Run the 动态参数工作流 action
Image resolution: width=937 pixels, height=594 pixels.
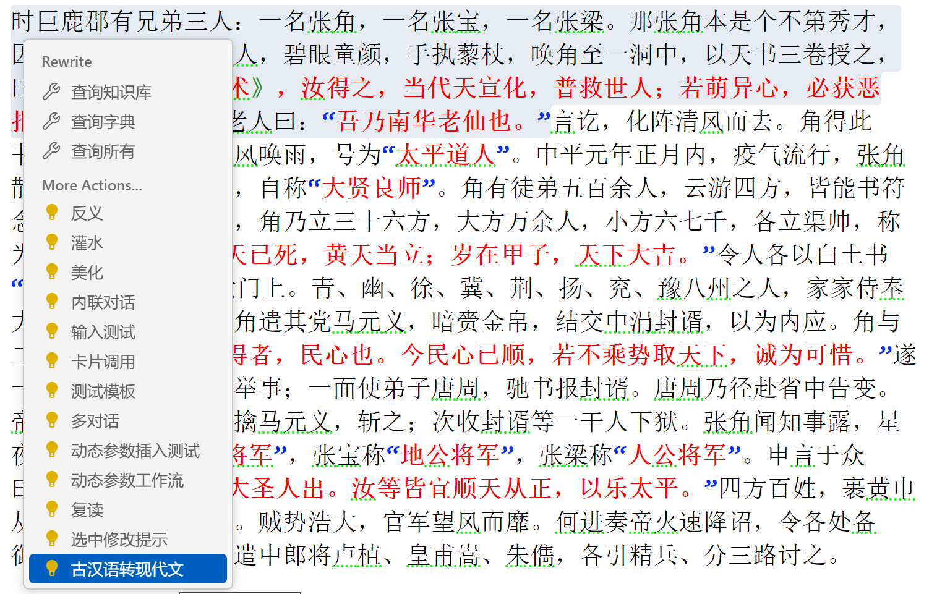point(127,480)
